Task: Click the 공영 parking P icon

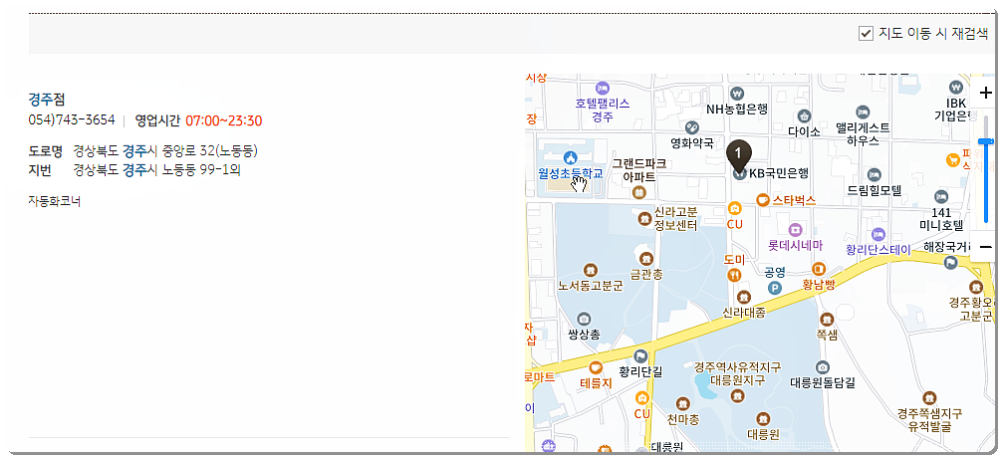Action: (775, 289)
